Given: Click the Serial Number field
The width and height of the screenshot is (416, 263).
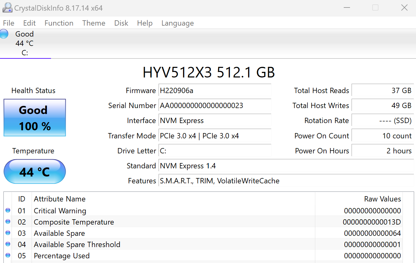Looking at the screenshot, I should 215,106.
